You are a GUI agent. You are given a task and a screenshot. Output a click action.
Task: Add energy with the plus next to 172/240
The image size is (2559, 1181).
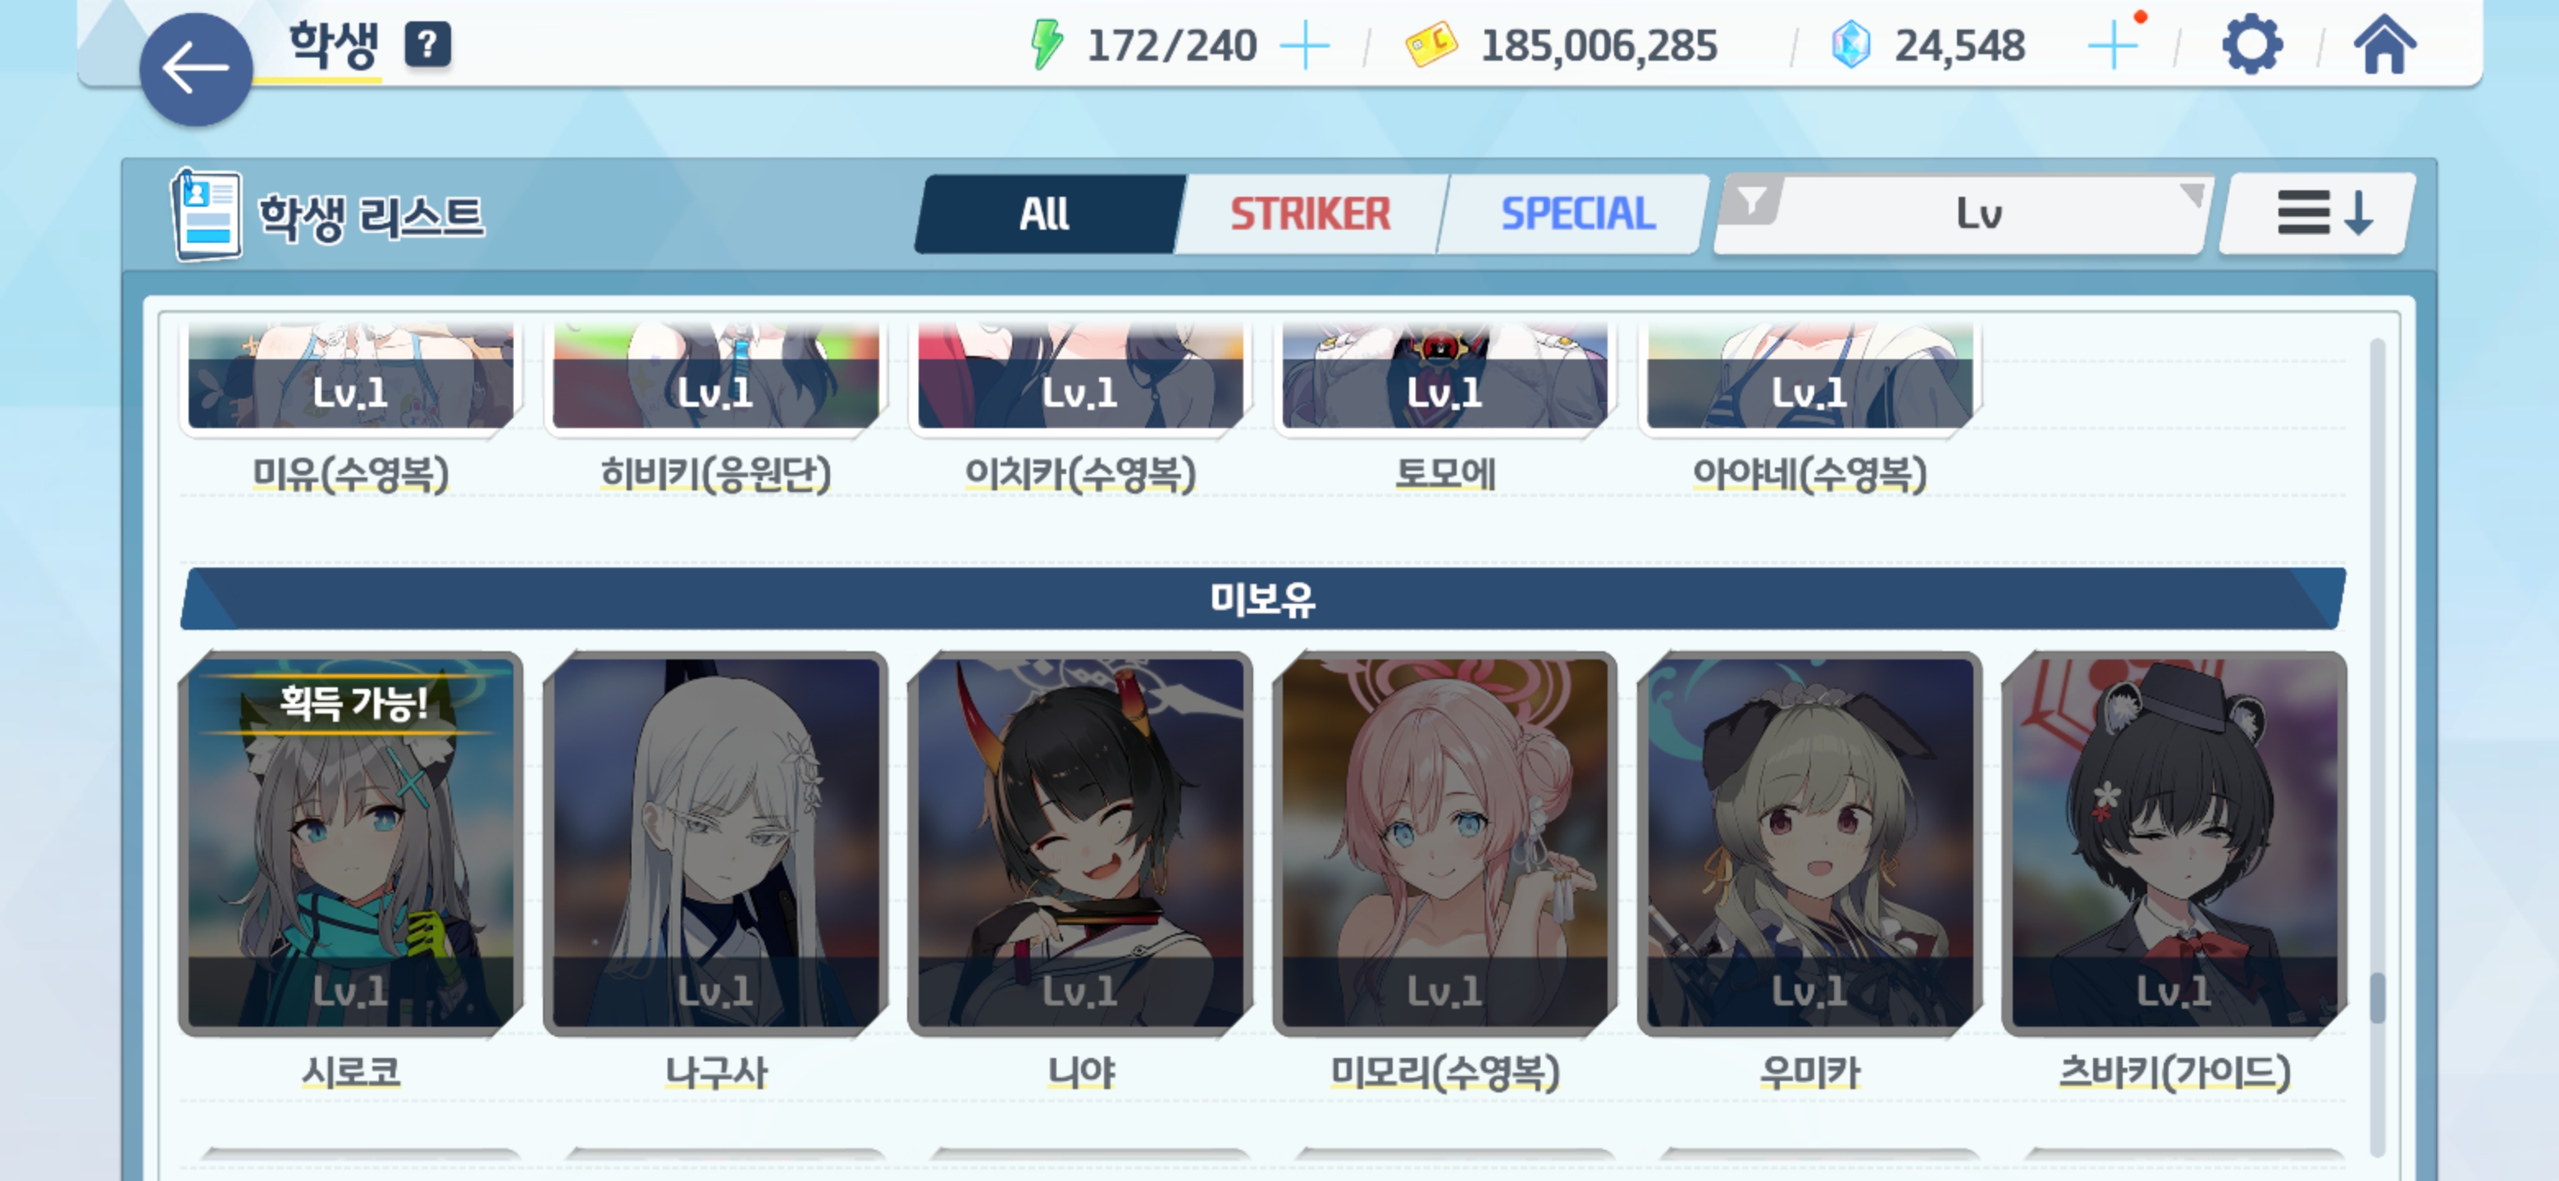[1304, 46]
